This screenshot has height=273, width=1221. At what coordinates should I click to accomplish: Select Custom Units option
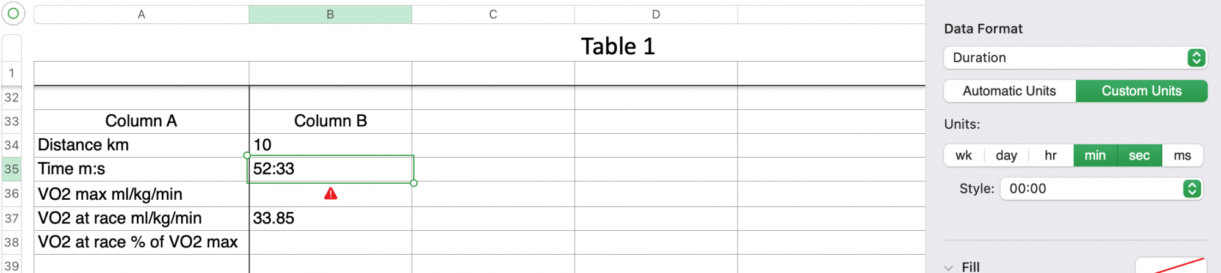pyautogui.click(x=1141, y=91)
